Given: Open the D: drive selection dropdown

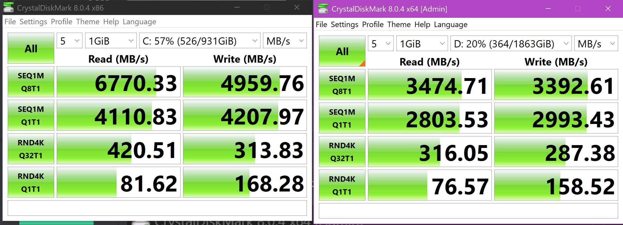Looking at the screenshot, I should coord(511,44).
